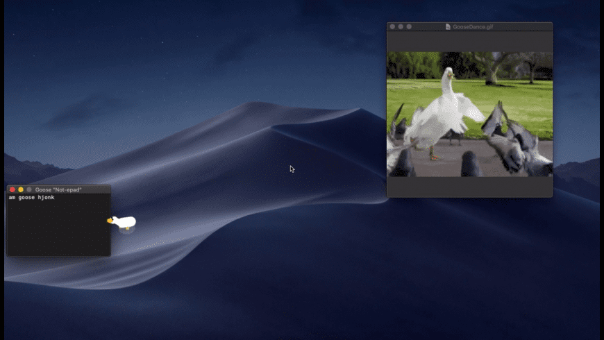The width and height of the screenshot is (604, 340).
Task: Zoom the GooseDance.gif window
Action: (x=409, y=26)
